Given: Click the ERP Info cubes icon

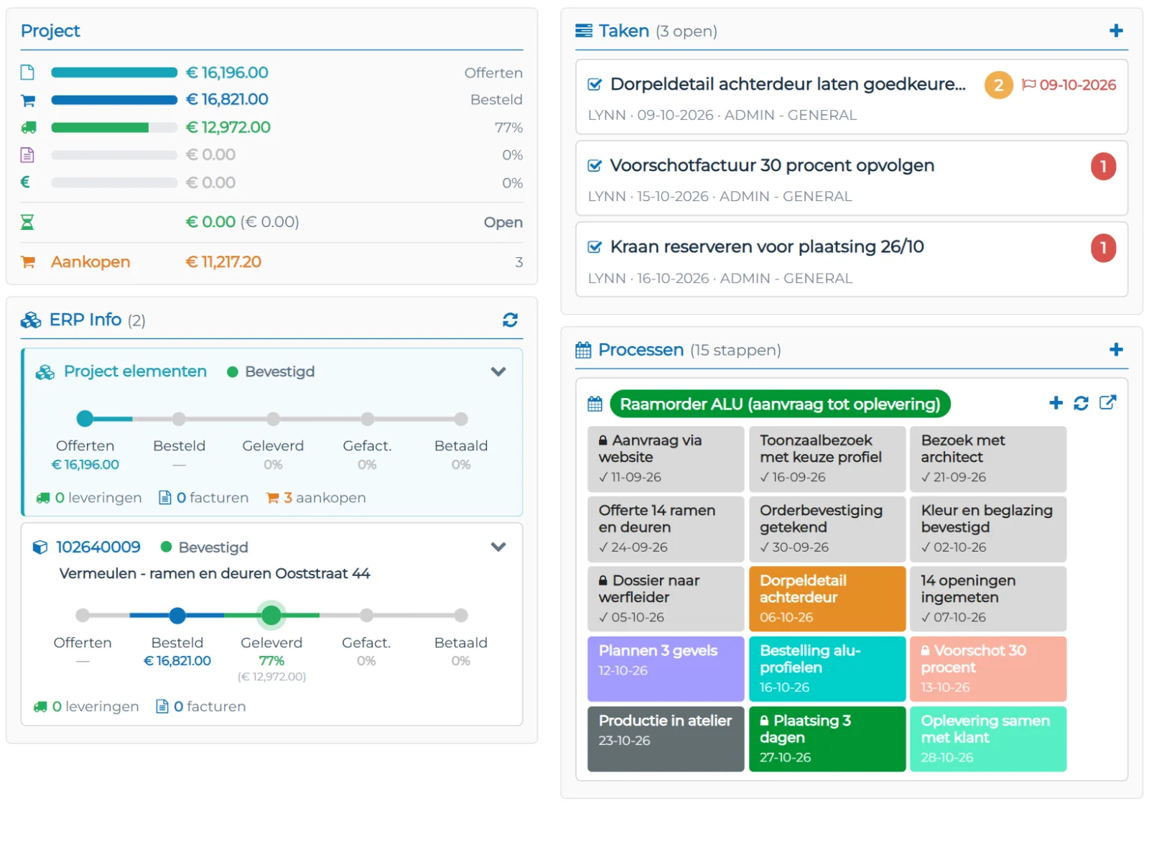Looking at the screenshot, I should point(31,320).
